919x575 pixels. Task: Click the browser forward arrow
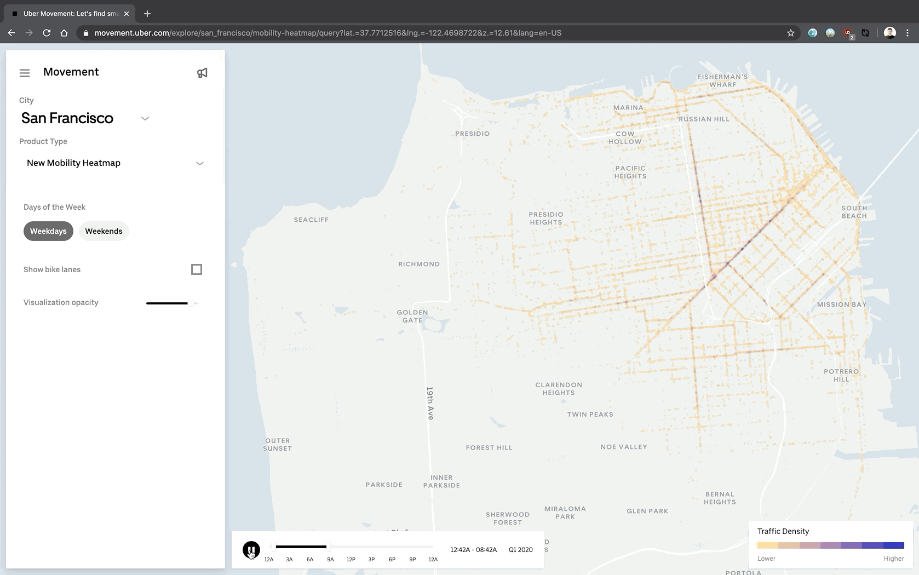coord(29,33)
